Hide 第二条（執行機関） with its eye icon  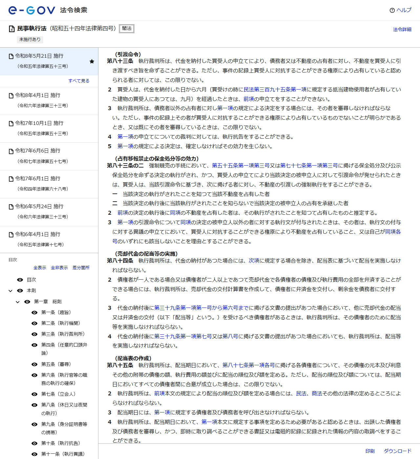point(34,323)
